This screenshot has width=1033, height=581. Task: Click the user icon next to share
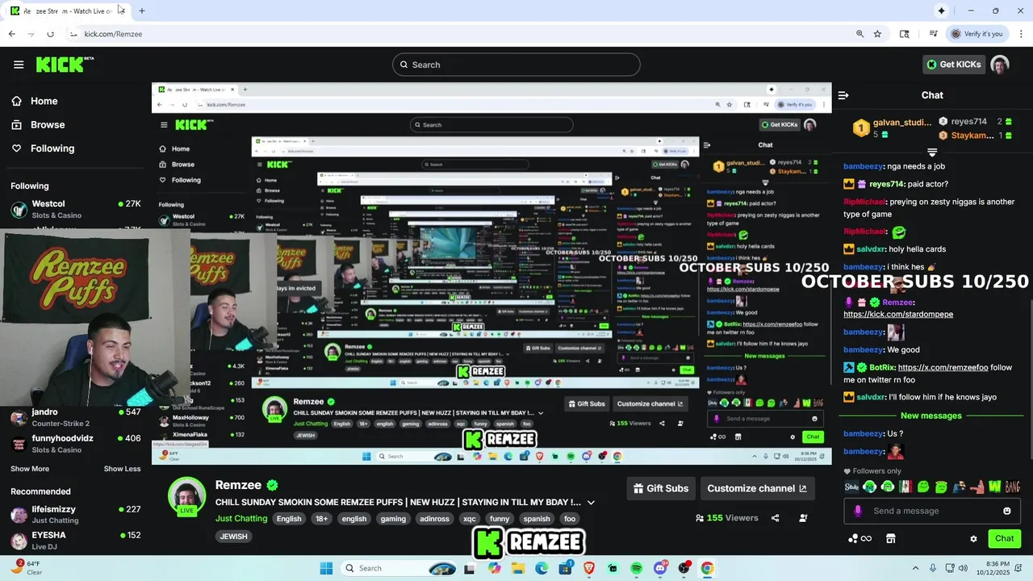coord(803,518)
